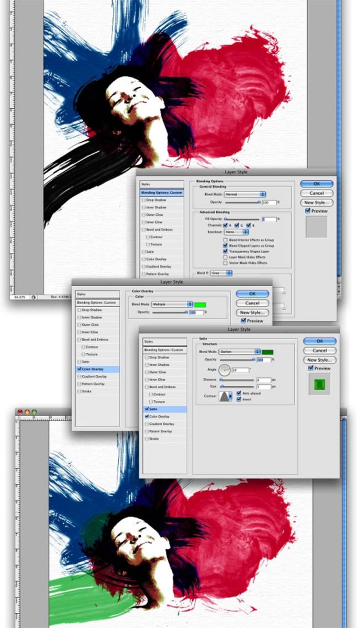Check Layer Mask Hides Effects
The height and width of the screenshot is (628, 357).
pos(226,257)
